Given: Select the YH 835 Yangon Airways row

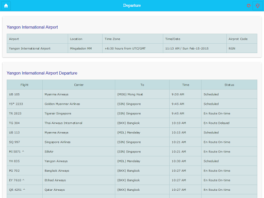Looking at the screenshot, I should click(x=132, y=161).
